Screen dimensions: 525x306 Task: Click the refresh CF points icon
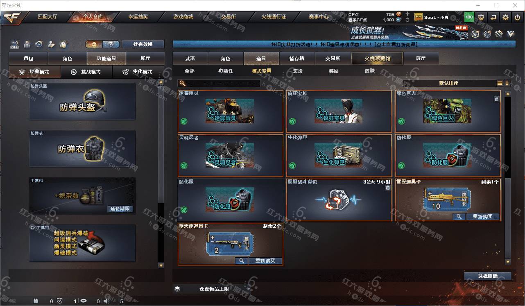click(407, 20)
